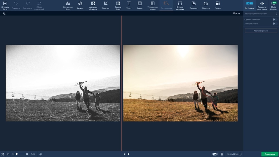The image size is (279, 157).
Task: Click the trash delete icon
Action: click(222, 154)
